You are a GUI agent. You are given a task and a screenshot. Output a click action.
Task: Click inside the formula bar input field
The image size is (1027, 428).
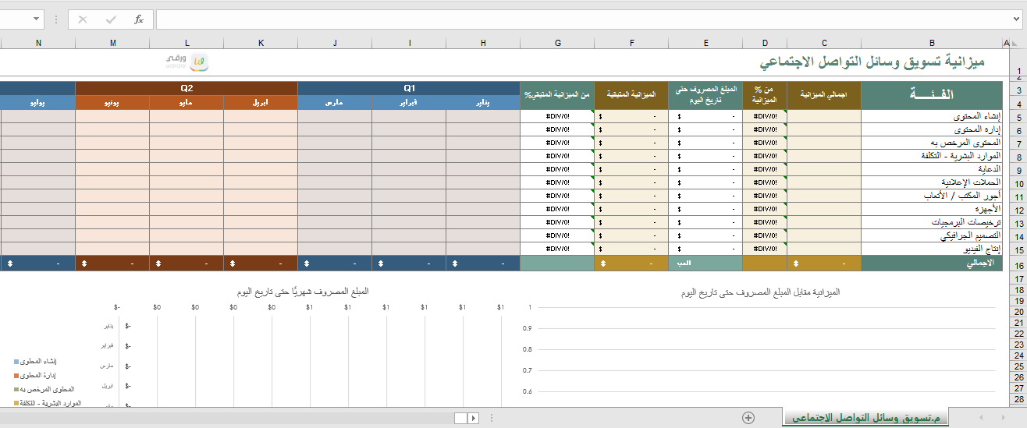point(585,19)
